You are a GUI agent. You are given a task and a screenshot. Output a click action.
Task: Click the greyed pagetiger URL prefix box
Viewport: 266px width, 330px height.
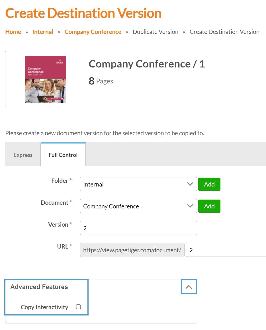132,250
